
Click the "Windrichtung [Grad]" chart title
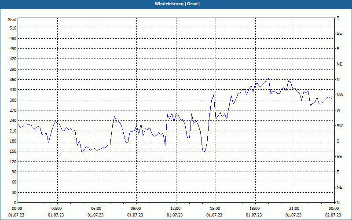pos(177,4)
